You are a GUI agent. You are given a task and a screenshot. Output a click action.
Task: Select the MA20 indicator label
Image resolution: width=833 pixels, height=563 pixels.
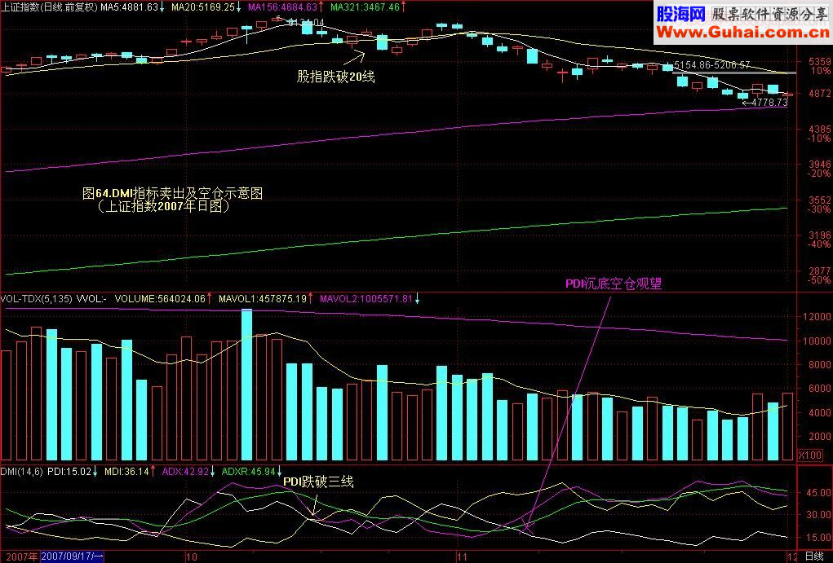[x=205, y=7]
